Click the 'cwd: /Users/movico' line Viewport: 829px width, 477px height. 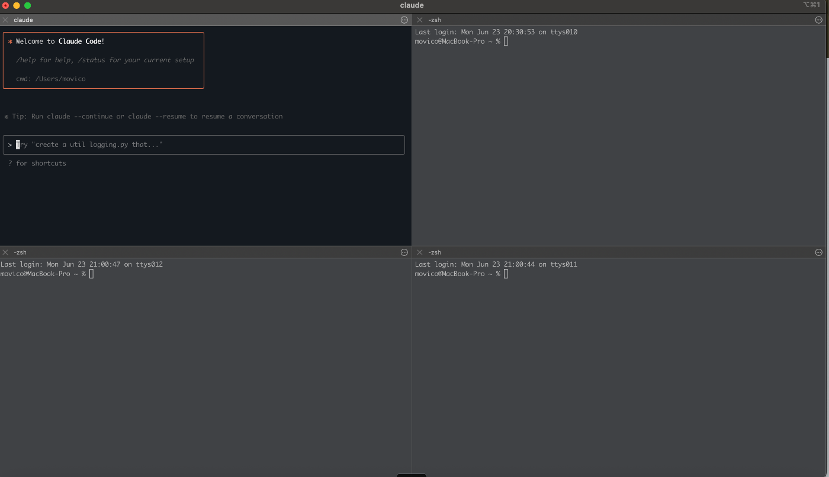51,79
